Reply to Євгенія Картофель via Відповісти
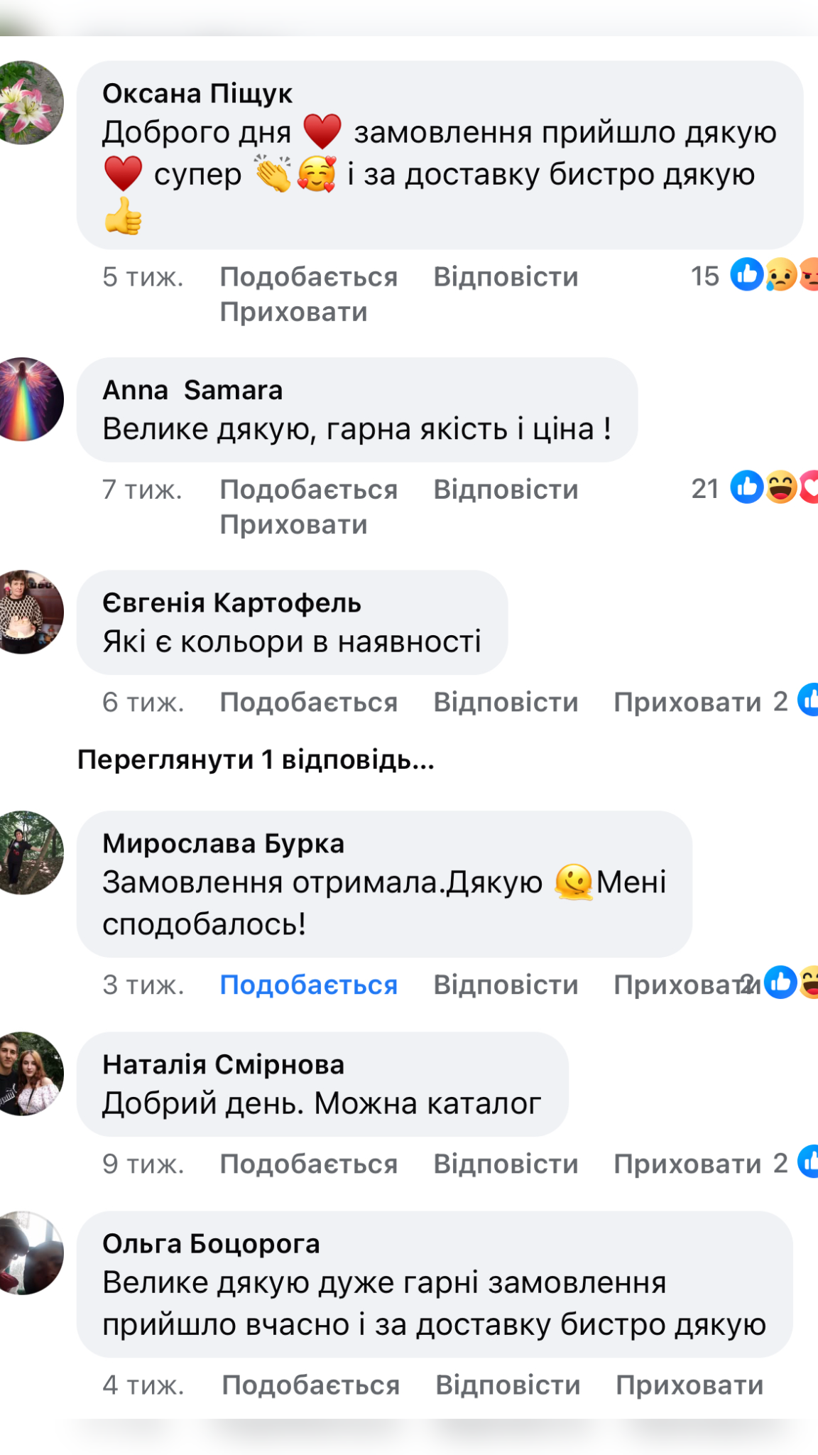Screen dimensions: 818x1455 (x=506, y=702)
